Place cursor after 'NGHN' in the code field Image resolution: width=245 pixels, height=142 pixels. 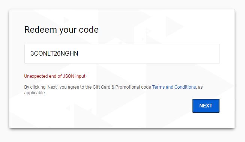pyautogui.click(x=78, y=54)
